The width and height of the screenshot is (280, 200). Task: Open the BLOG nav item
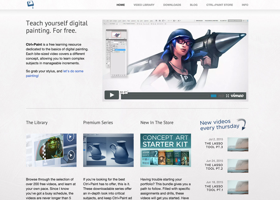coord(194,5)
